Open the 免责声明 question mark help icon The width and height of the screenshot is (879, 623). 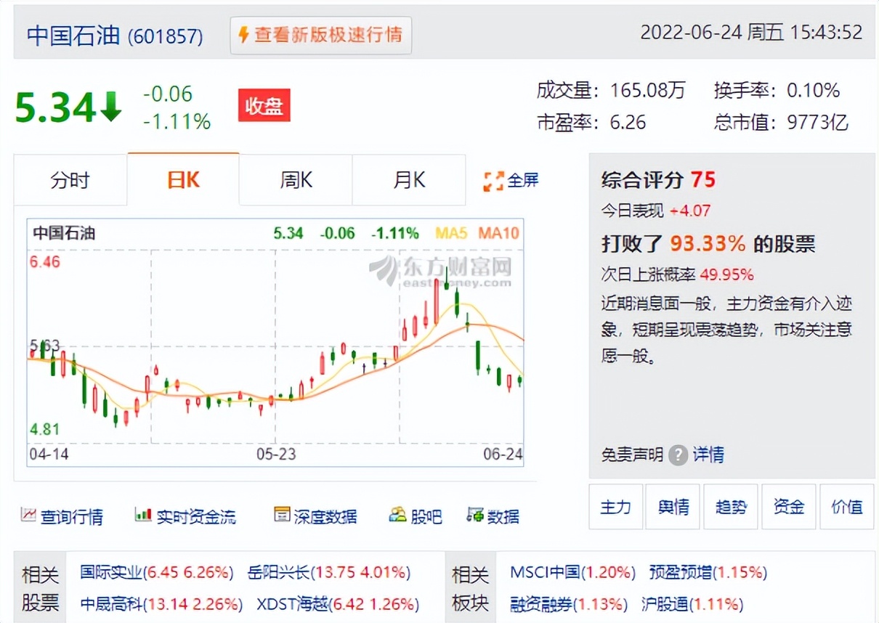pos(677,455)
